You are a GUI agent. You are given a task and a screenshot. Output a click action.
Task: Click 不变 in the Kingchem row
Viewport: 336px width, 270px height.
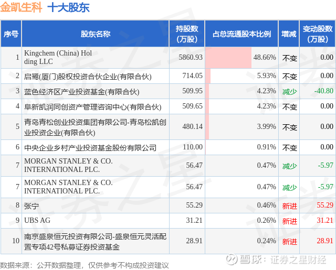pos(289,58)
